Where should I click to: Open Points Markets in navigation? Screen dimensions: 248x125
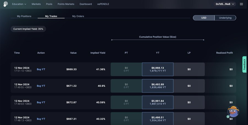66,4
